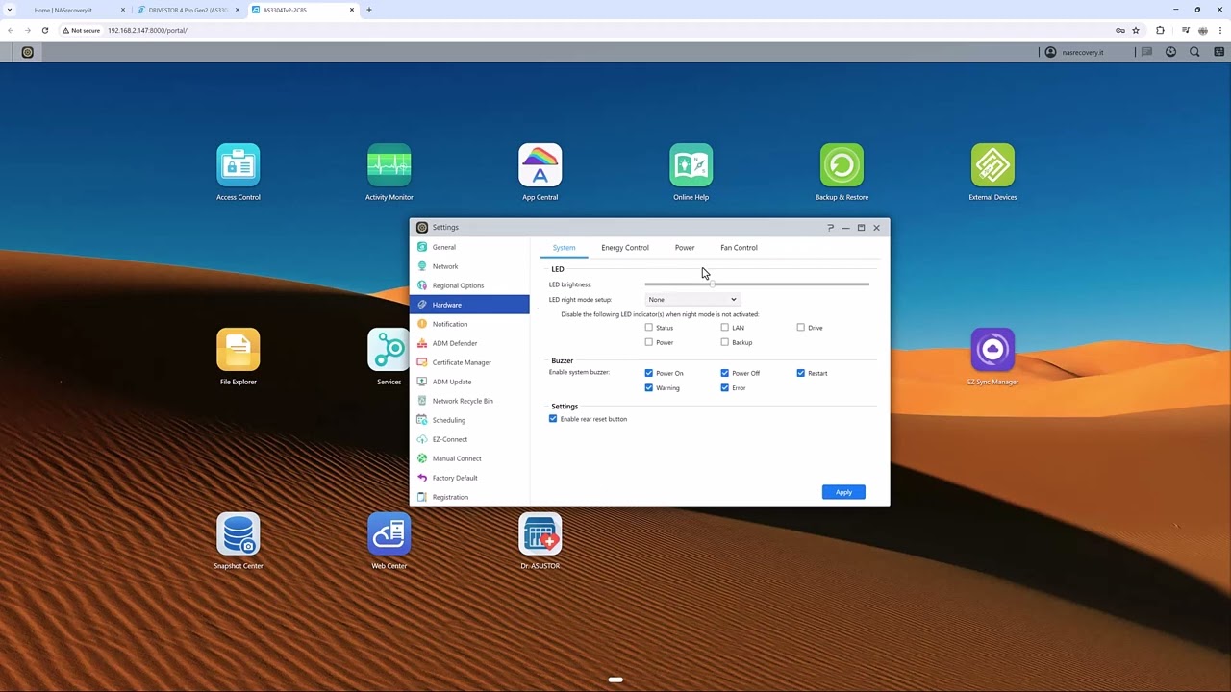Open the Chrome three-dot menu

[1221, 30]
